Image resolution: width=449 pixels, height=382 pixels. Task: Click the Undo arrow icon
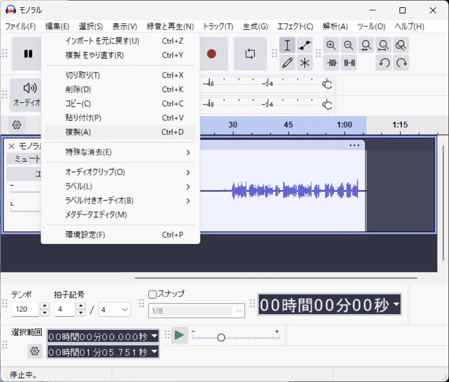pos(383,63)
